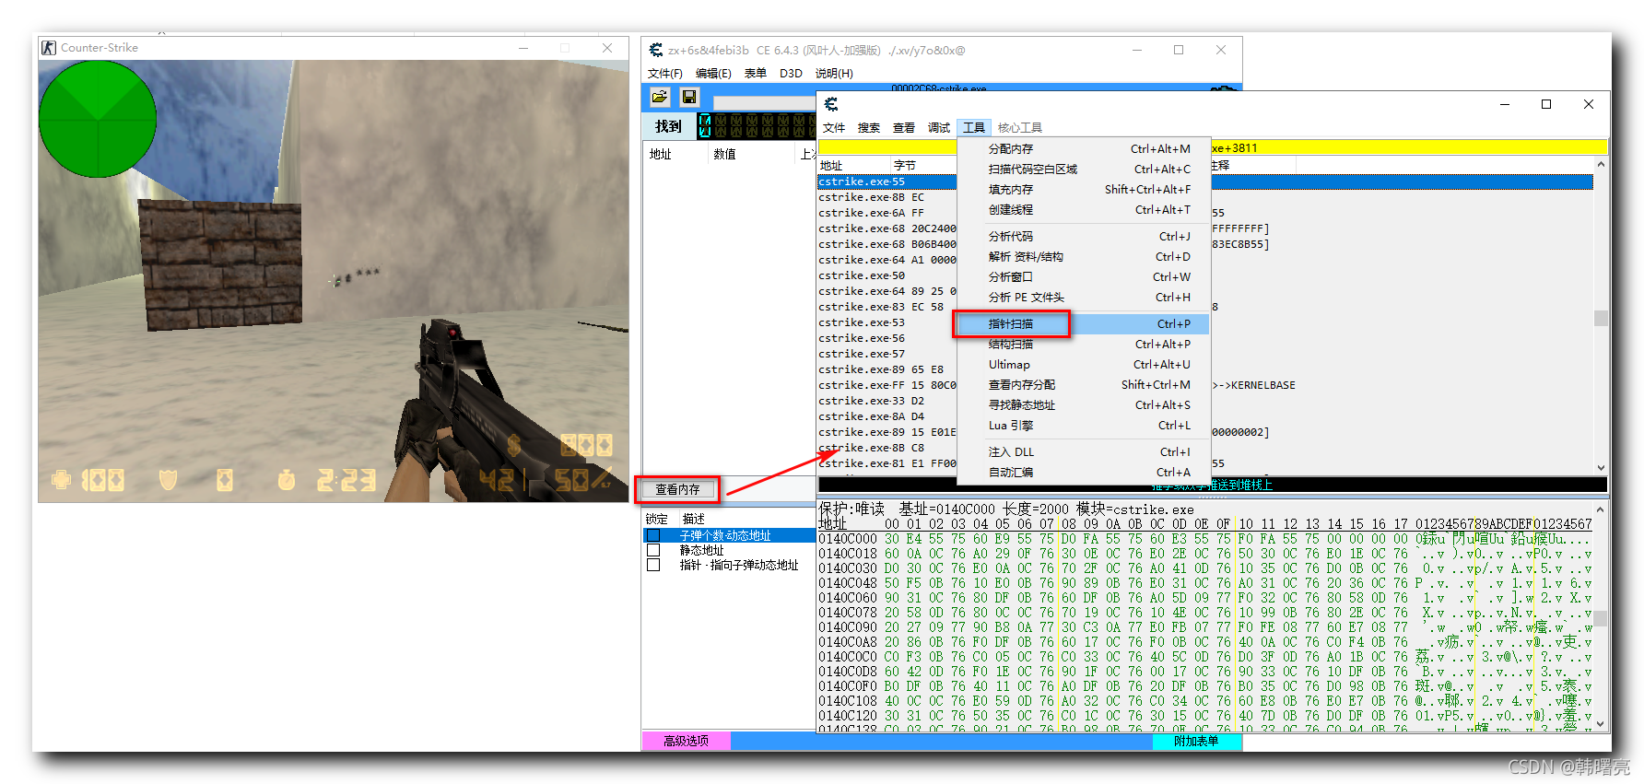Choose Ultimap in the tools menu

1084,364
